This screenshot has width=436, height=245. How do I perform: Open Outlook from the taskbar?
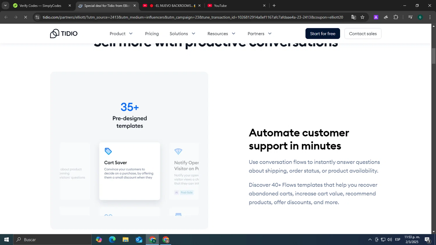click(139, 239)
